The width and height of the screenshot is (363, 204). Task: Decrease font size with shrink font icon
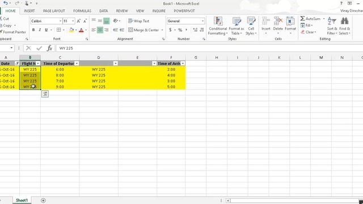(85, 21)
